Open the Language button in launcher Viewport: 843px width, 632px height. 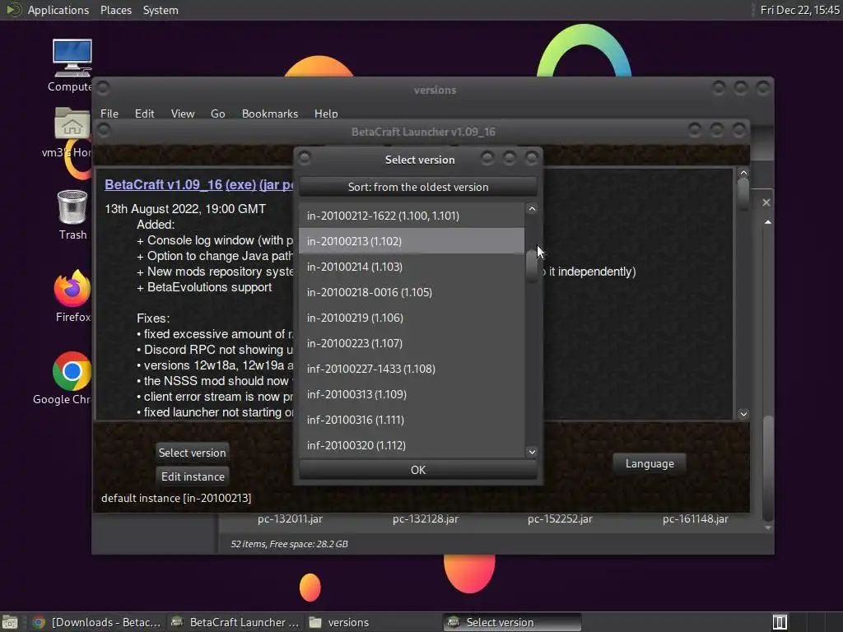650,463
